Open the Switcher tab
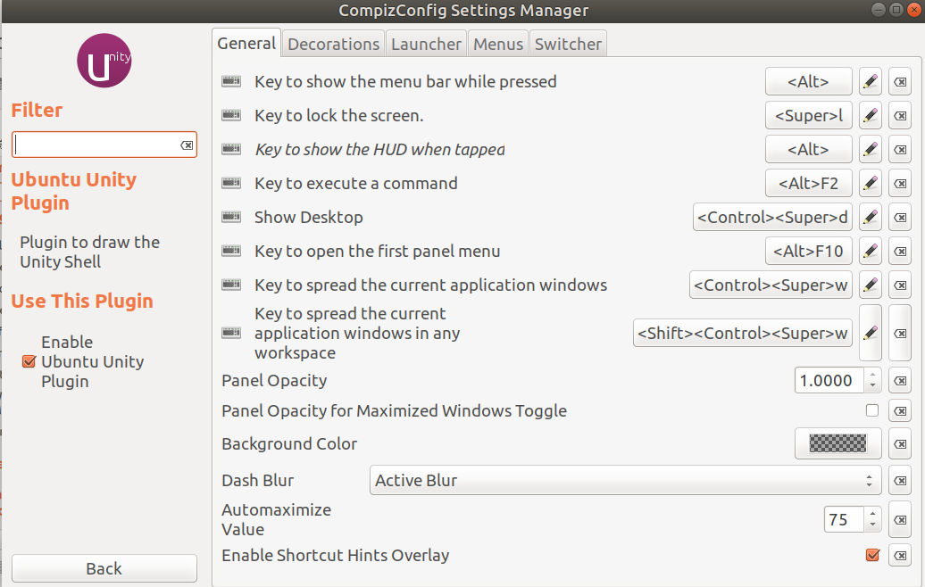Image resolution: width=925 pixels, height=587 pixels. coord(568,43)
